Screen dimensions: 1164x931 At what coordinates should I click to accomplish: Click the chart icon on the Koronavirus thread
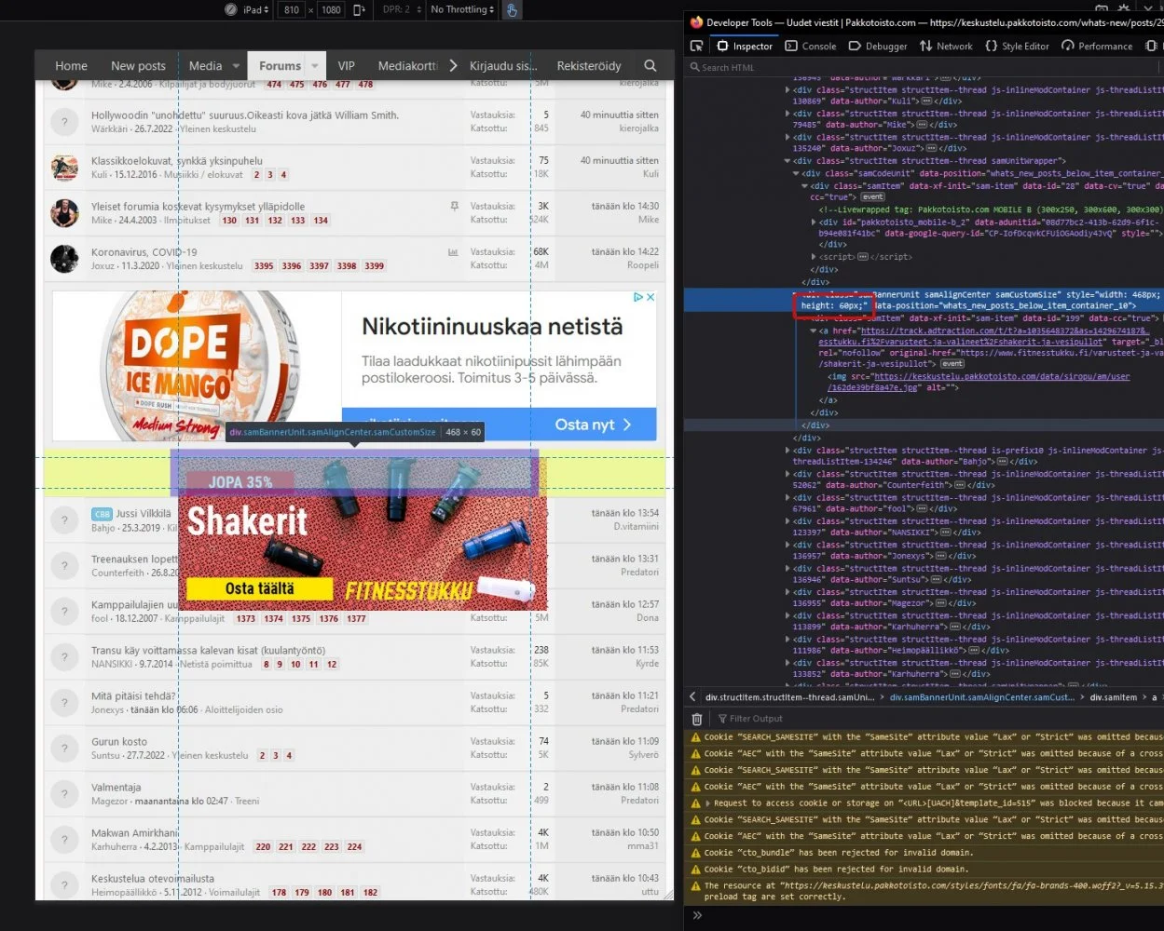point(452,251)
